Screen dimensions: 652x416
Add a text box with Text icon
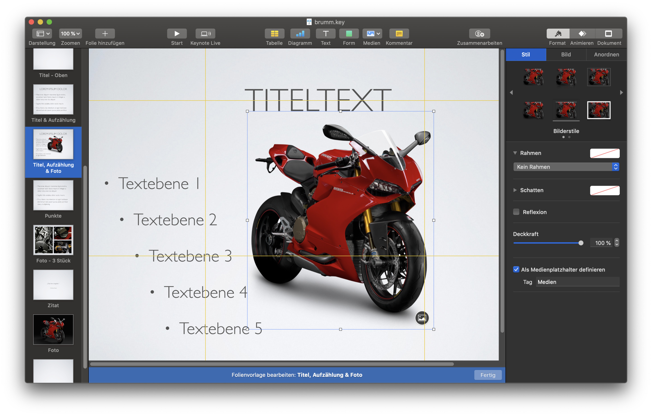pos(325,34)
